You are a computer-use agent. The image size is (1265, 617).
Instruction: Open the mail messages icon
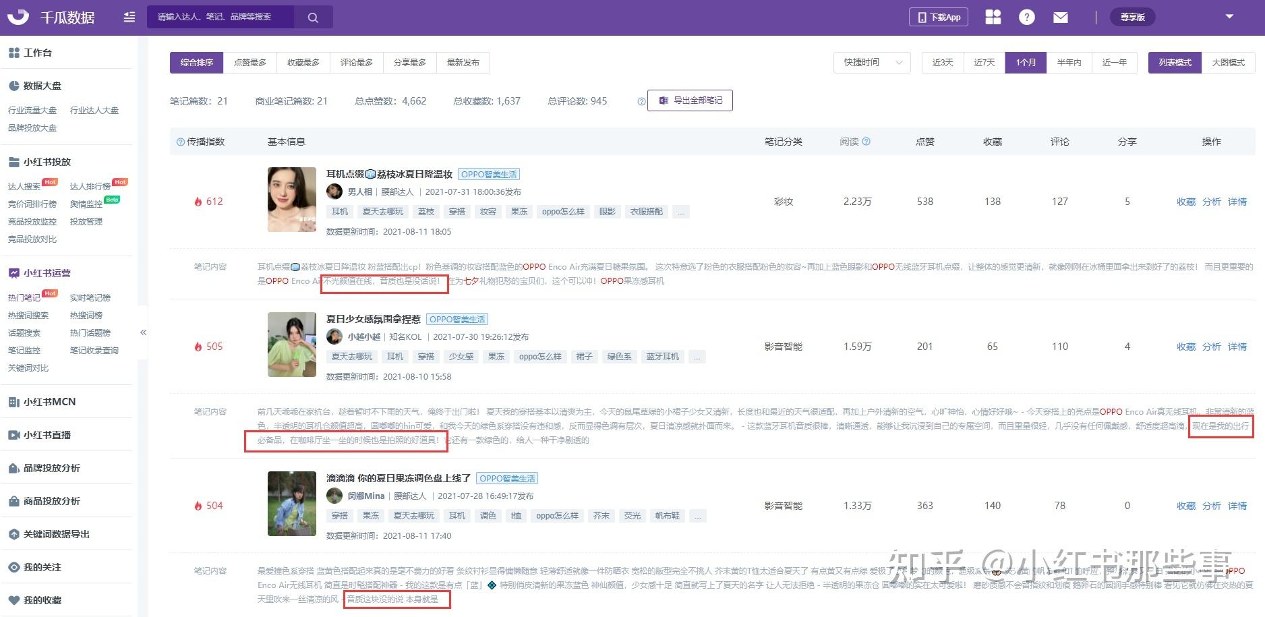pyautogui.click(x=1061, y=17)
